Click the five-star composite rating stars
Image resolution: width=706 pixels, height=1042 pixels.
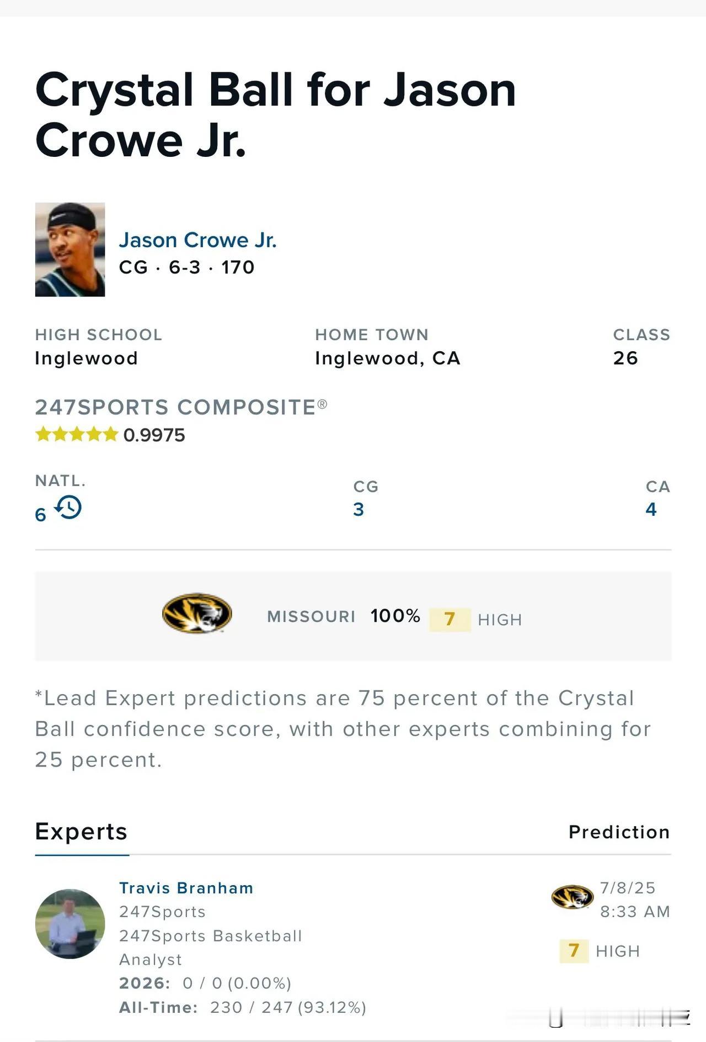(77, 435)
